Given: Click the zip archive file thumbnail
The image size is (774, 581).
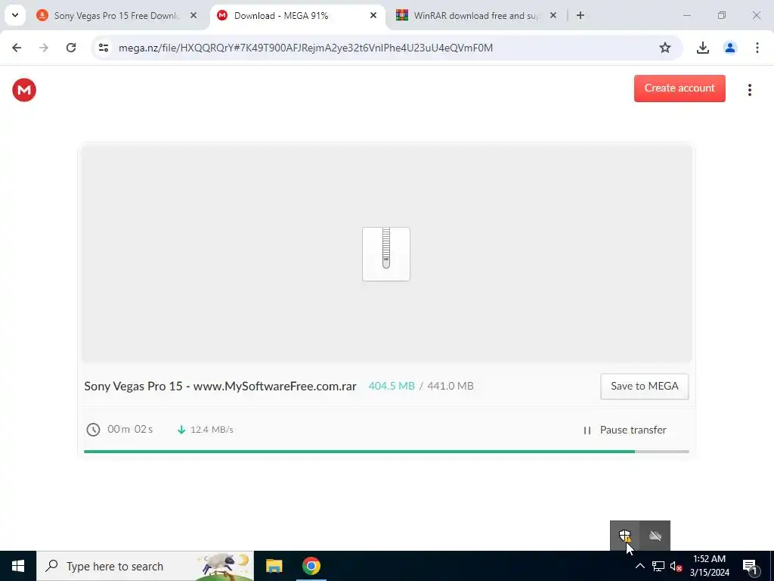Looking at the screenshot, I should [x=386, y=254].
